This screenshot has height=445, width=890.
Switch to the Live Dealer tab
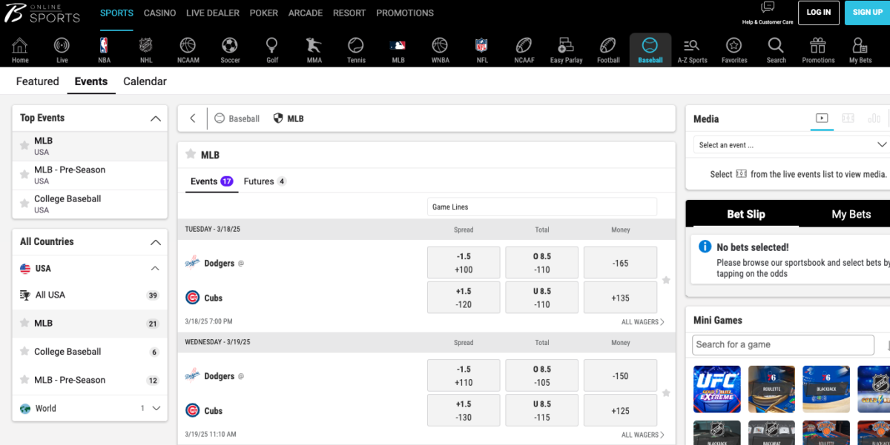[213, 13]
